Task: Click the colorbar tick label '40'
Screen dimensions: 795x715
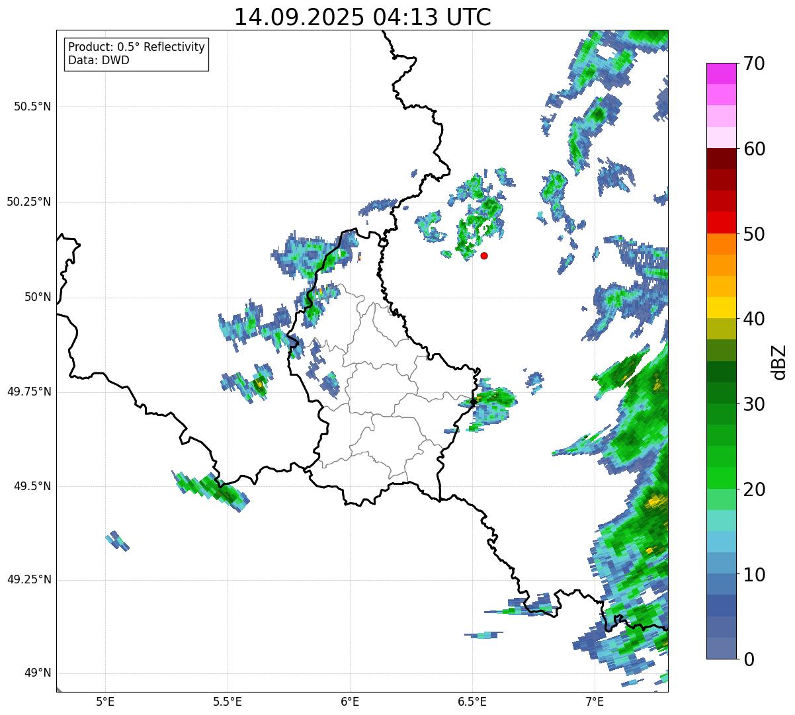Action: [x=754, y=319]
